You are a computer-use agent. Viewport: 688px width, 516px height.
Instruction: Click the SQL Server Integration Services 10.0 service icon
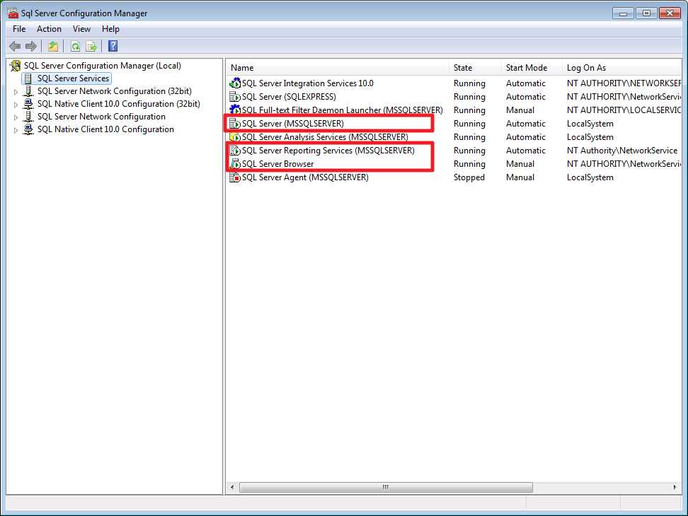(235, 83)
